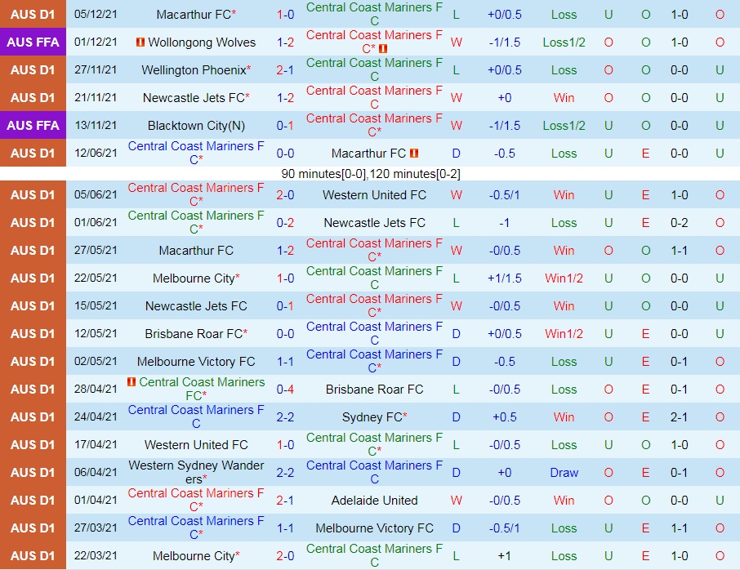Open the 0-0 score for 12/06/21 match
This screenshot has width=740, height=570.
pyautogui.click(x=286, y=154)
